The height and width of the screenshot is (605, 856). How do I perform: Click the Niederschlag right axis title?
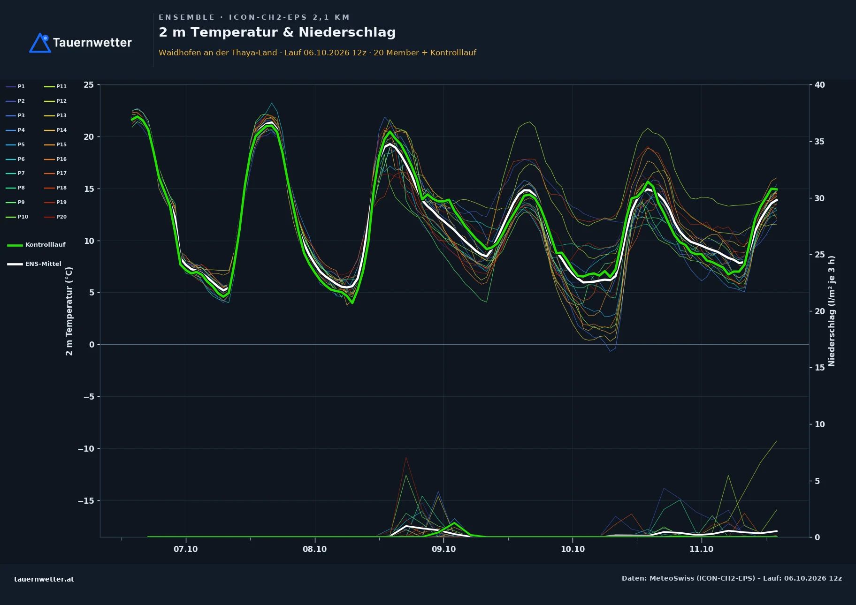tap(832, 311)
